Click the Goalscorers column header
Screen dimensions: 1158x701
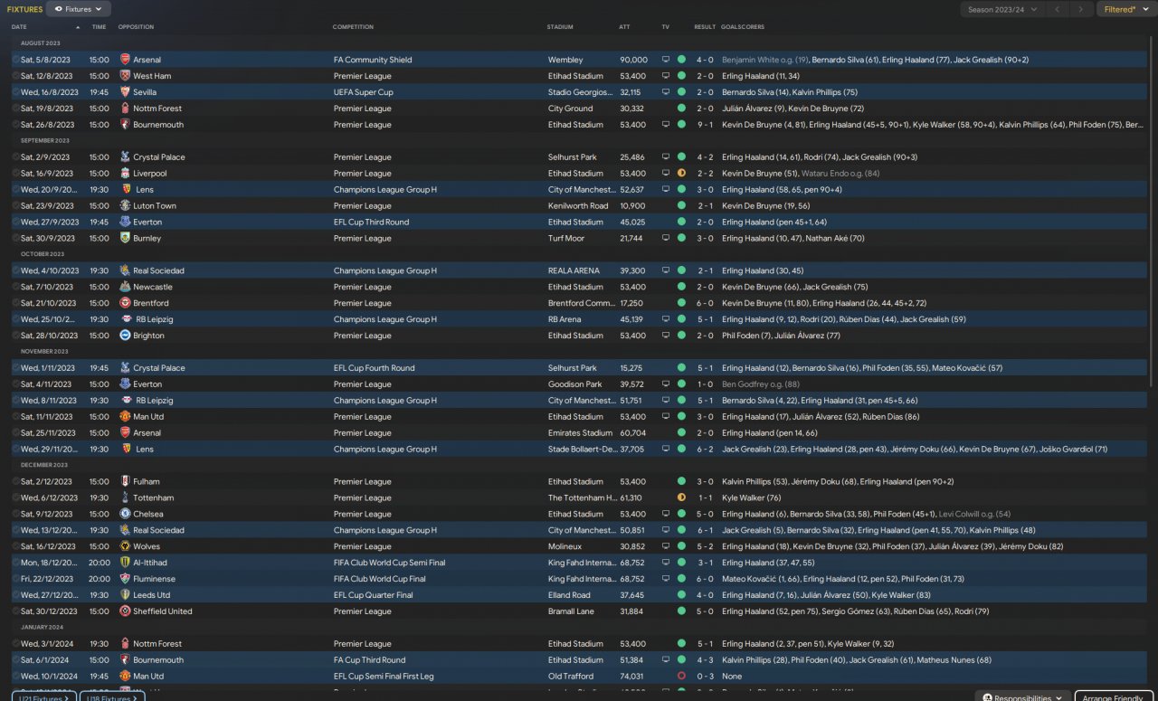[x=742, y=27]
